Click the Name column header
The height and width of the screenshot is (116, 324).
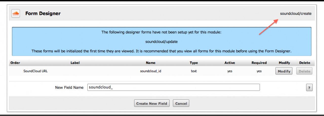(x=151, y=63)
